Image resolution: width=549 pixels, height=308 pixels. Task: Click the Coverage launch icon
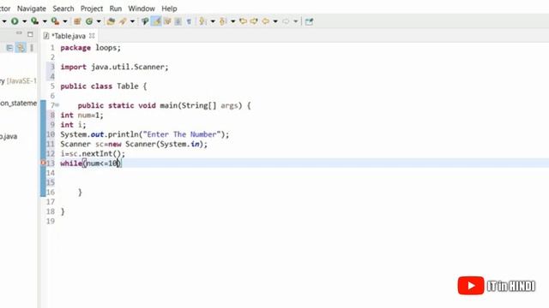tap(34, 21)
